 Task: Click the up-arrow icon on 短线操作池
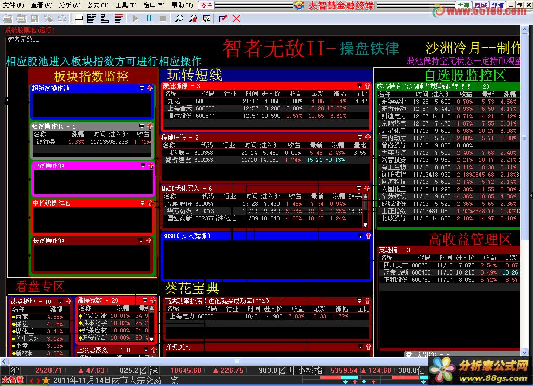(150, 126)
